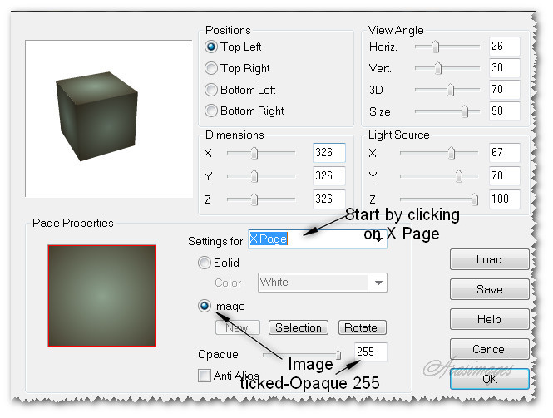Enable the Anti Alias checkbox

(205, 376)
